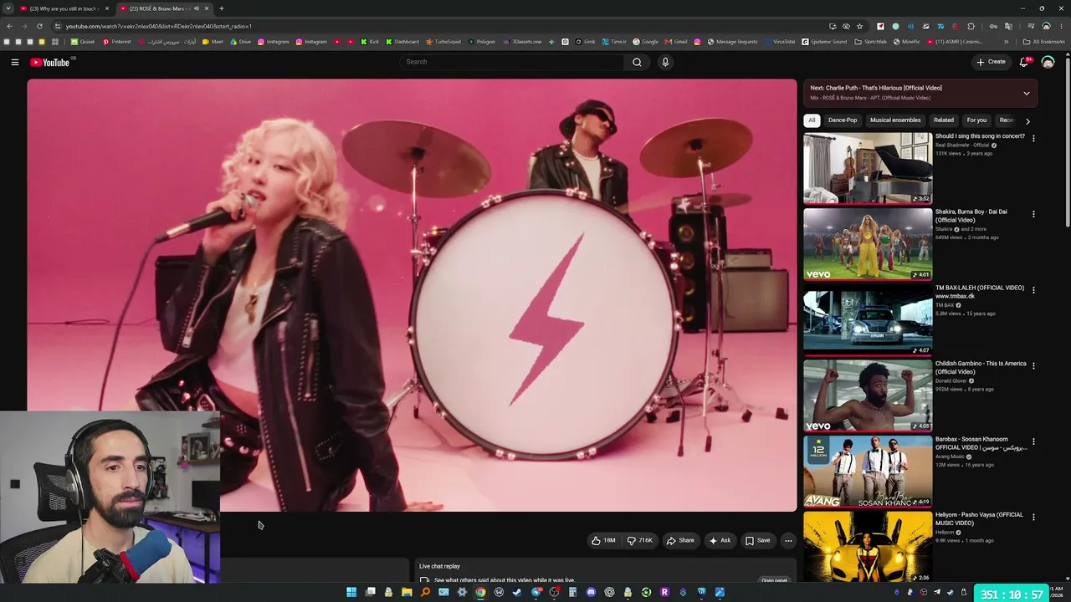This screenshot has width=1071, height=602.
Task: Open the All Bookmarks folder
Action: tap(1043, 41)
